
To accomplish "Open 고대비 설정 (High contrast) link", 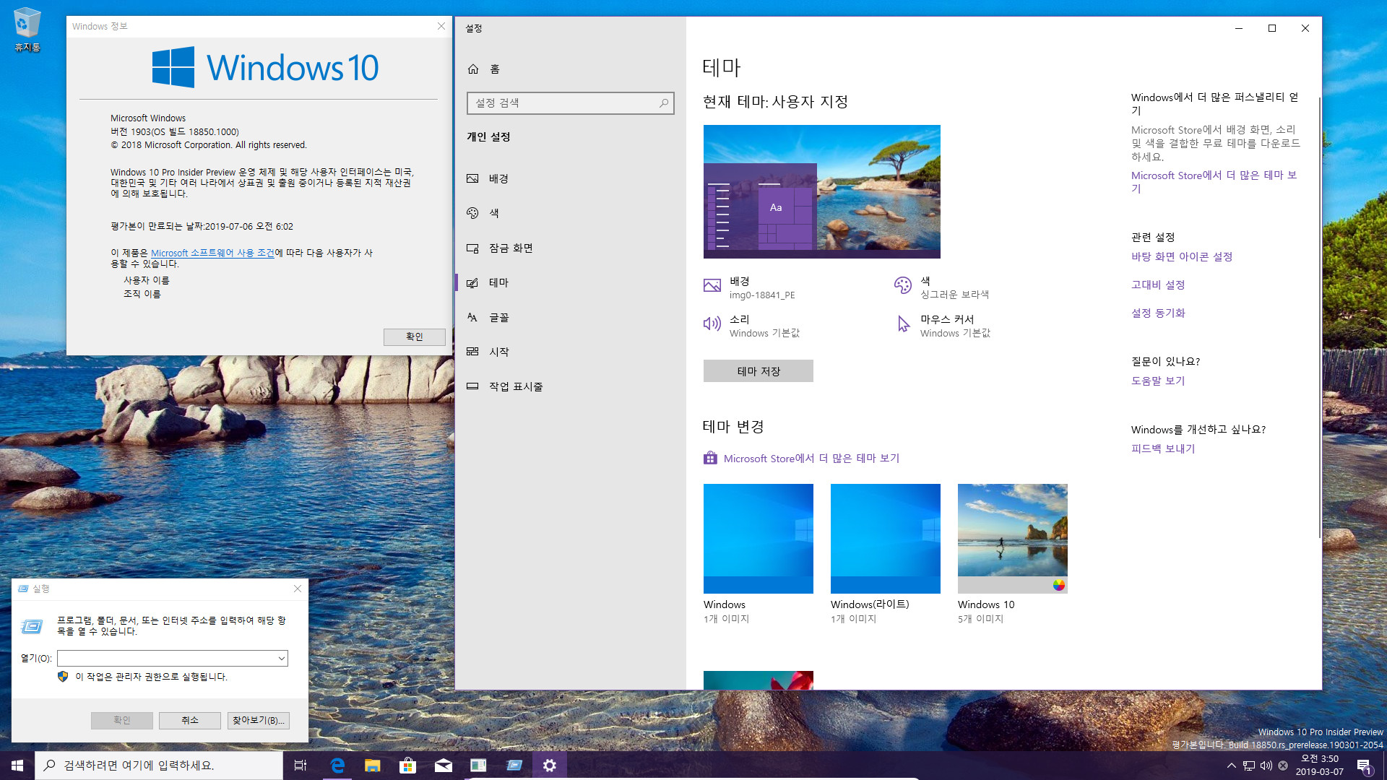I will click(1158, 285).
